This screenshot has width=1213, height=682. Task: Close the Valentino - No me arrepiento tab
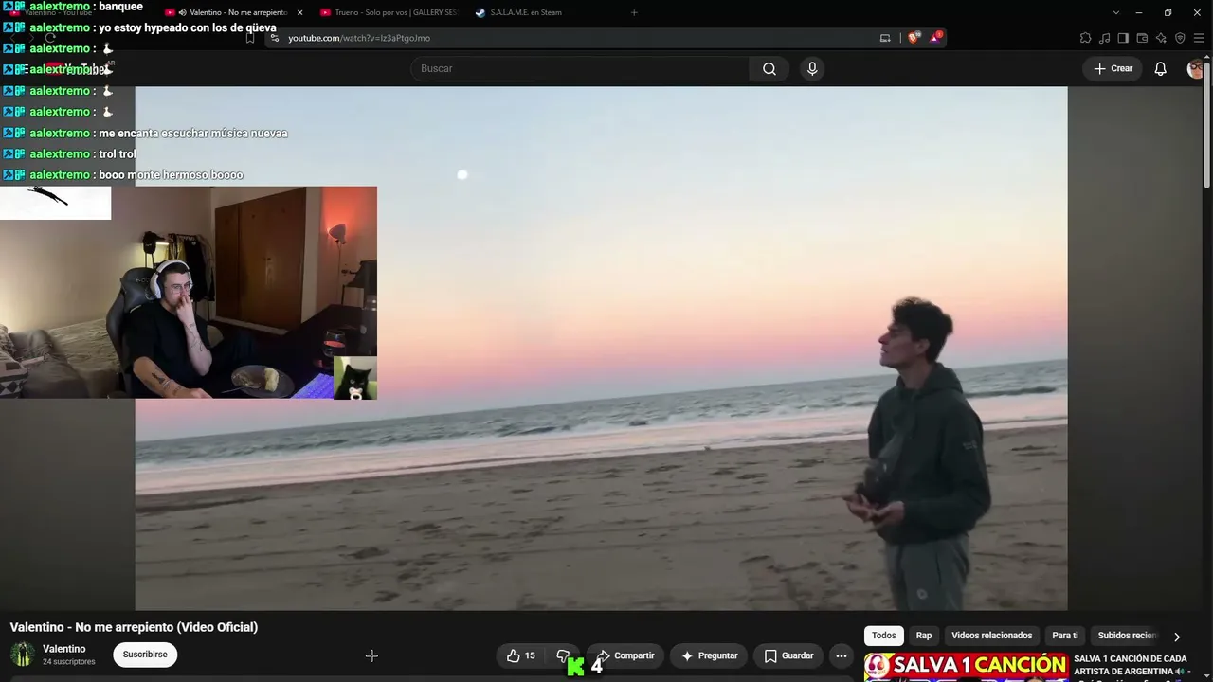pyautogui.click(x=299, y=12)
